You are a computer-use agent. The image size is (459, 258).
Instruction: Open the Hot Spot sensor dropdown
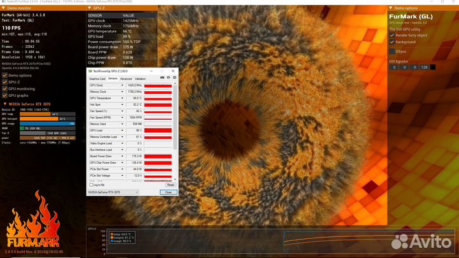pyautogui.click(x=122, y=104)
